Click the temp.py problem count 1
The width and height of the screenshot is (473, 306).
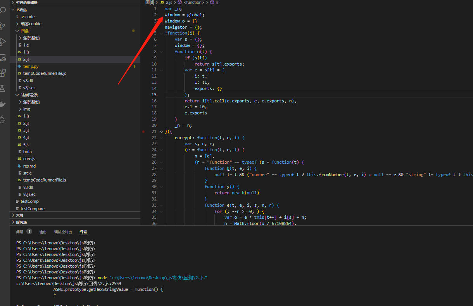tap(134, 67)
